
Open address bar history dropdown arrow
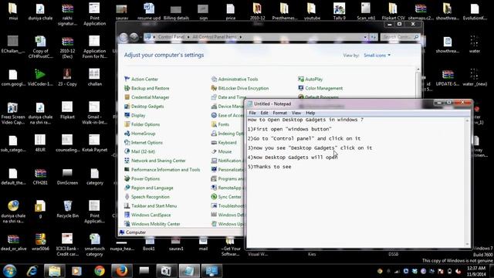pos(365,37)
